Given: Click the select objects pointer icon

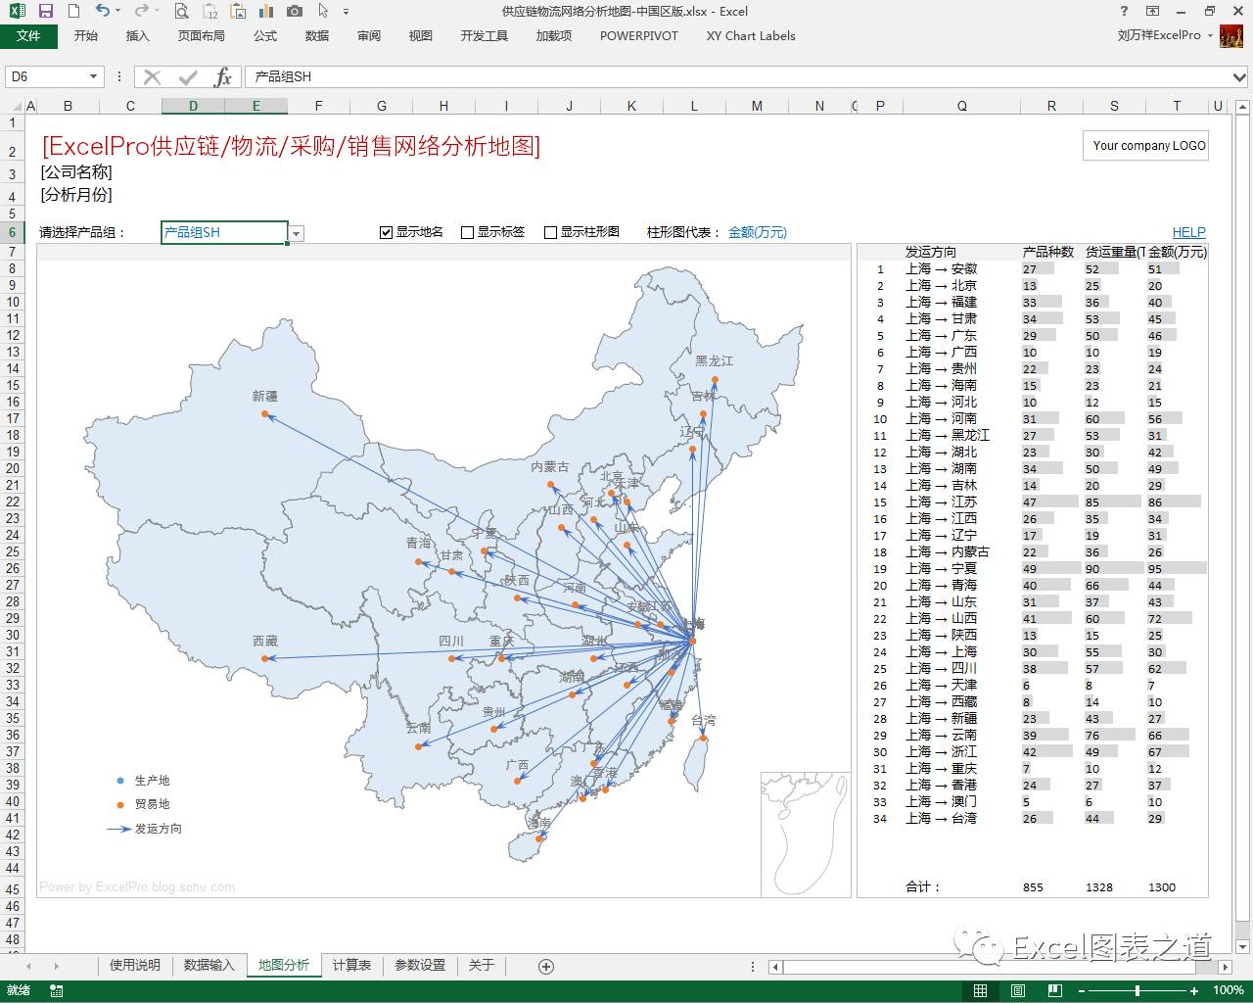Looking at the screenshot, I should coord(324,12).
